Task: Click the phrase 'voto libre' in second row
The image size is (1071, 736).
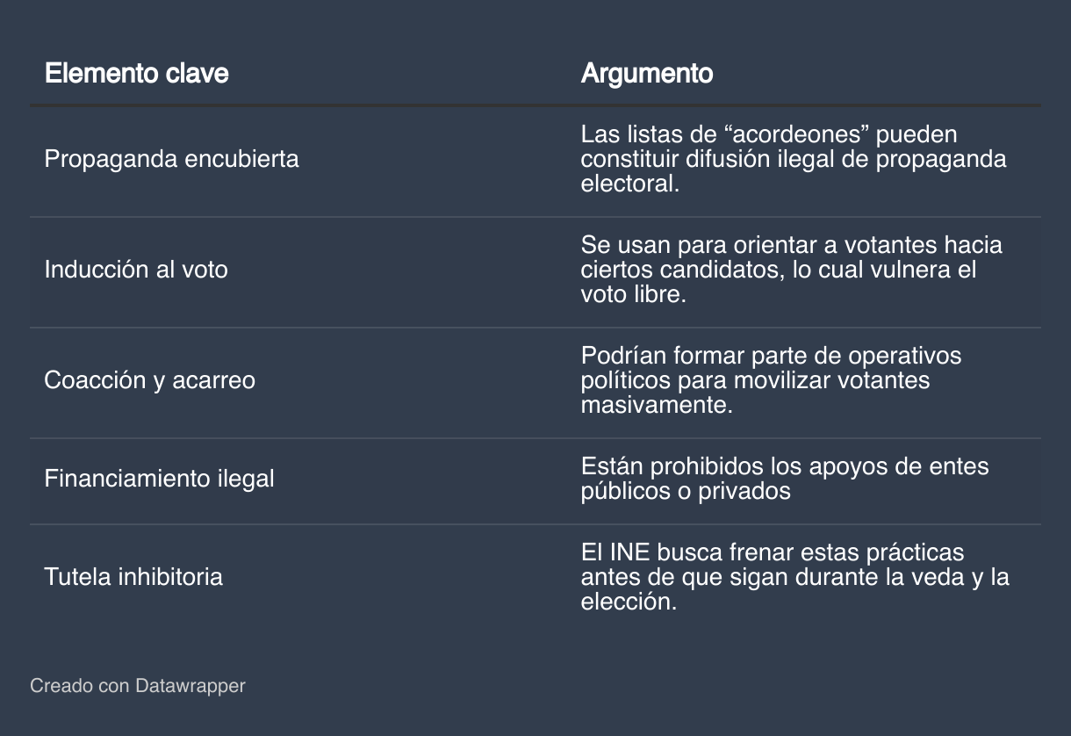Action: (x=633, y=294)
